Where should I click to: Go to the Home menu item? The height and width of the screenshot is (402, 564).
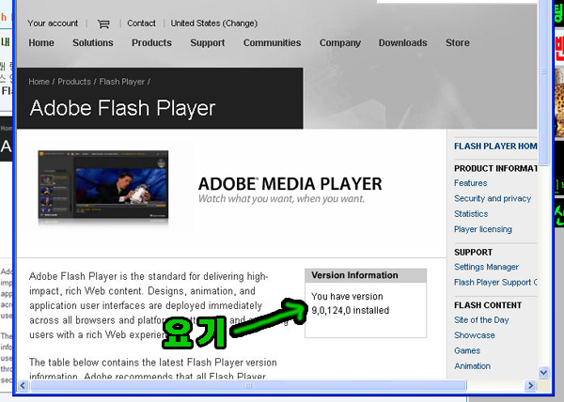coord(41,43)
